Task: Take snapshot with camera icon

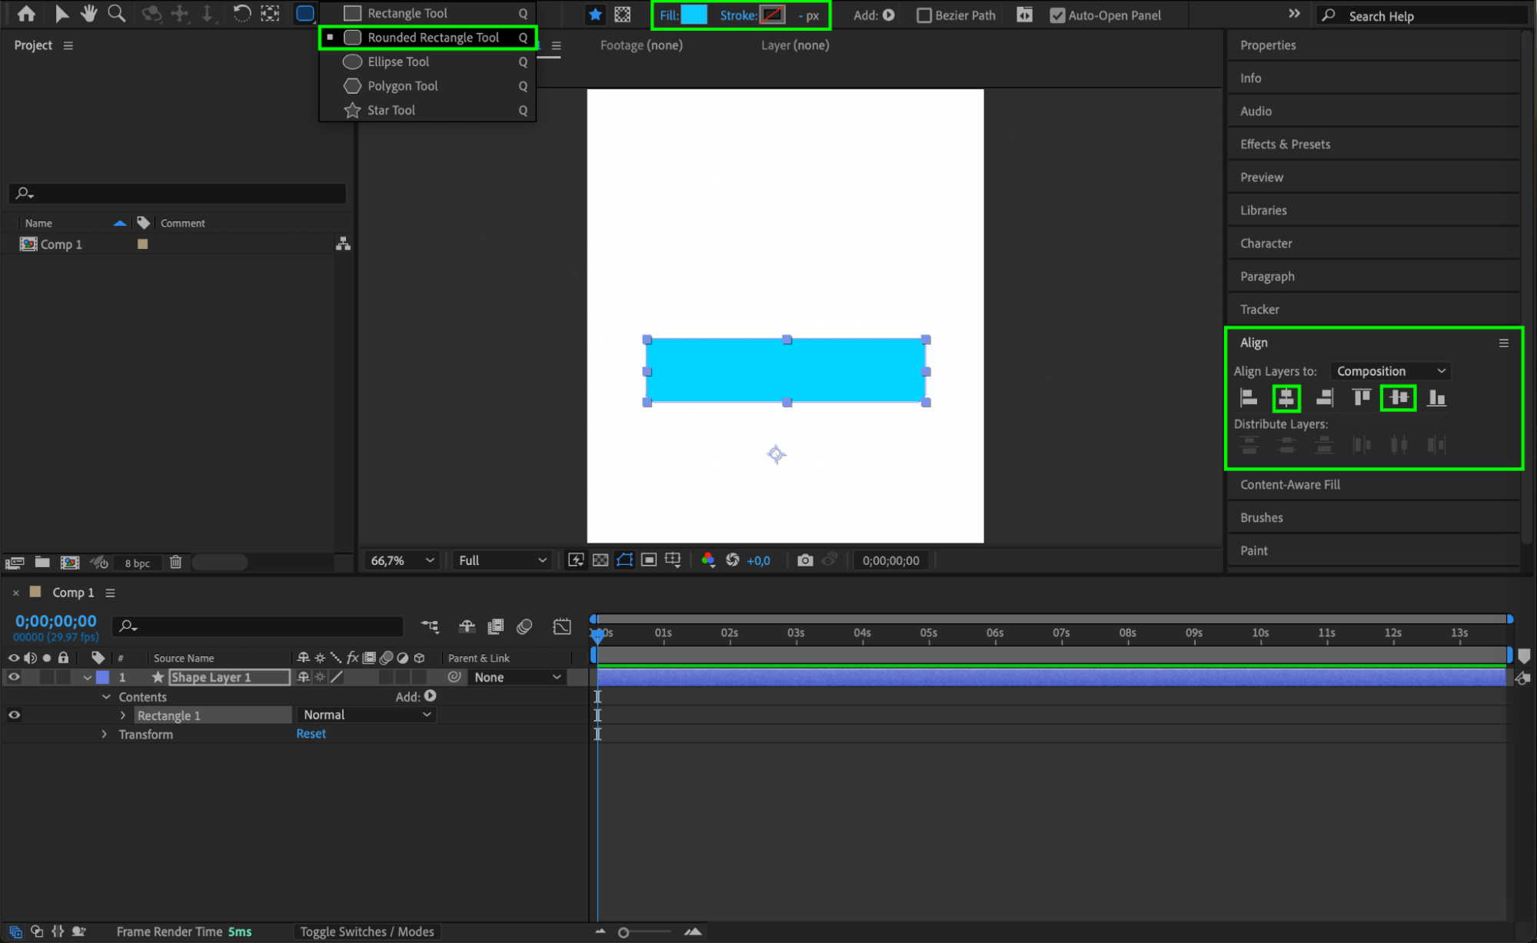Action: [x=804, y=560]
